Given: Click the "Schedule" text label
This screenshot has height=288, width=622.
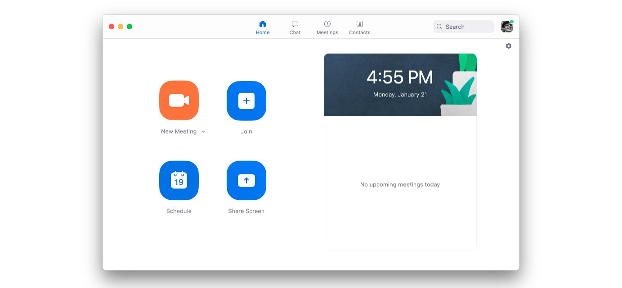Looking at the screenshot, I should pyautogui.click(x=179, y=211).
